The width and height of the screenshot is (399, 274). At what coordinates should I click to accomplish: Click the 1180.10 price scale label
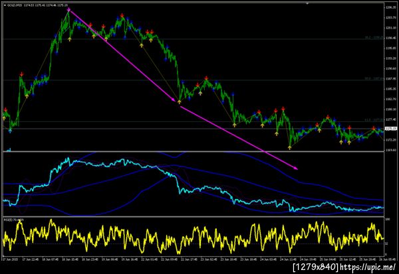coord(391,109)
